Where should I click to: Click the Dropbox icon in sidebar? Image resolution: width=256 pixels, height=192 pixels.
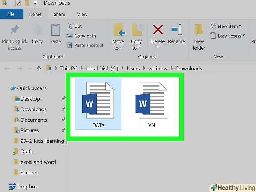pos(12,187)
